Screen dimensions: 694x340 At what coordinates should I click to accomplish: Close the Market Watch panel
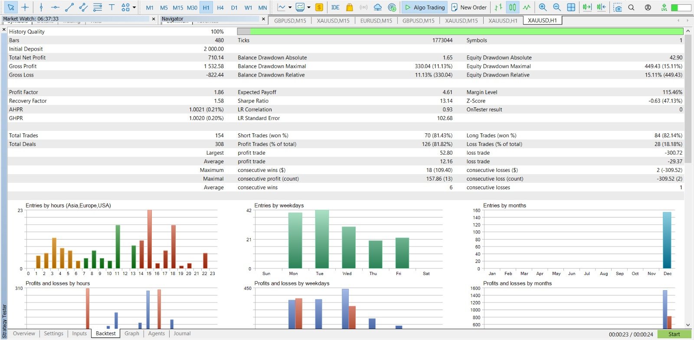[154, 19]
